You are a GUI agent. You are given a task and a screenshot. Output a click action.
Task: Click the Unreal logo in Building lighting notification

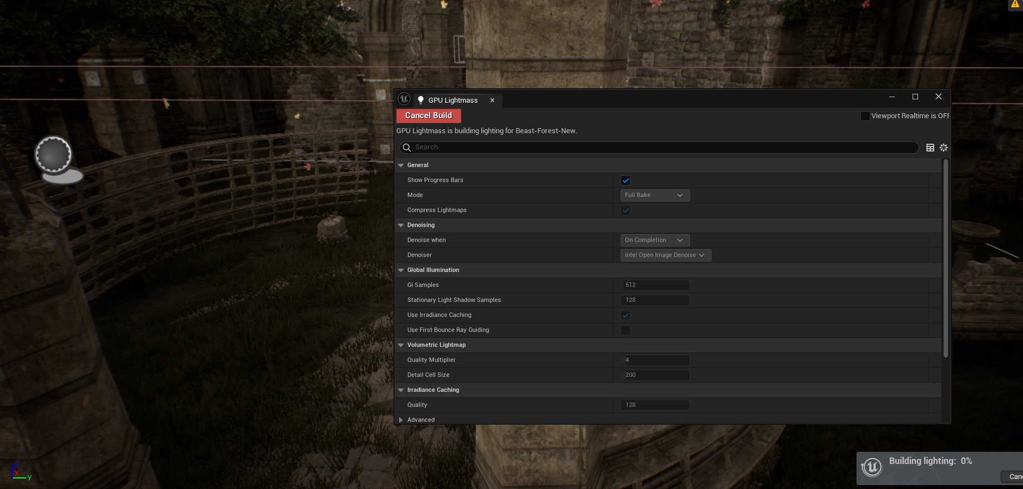872,467
